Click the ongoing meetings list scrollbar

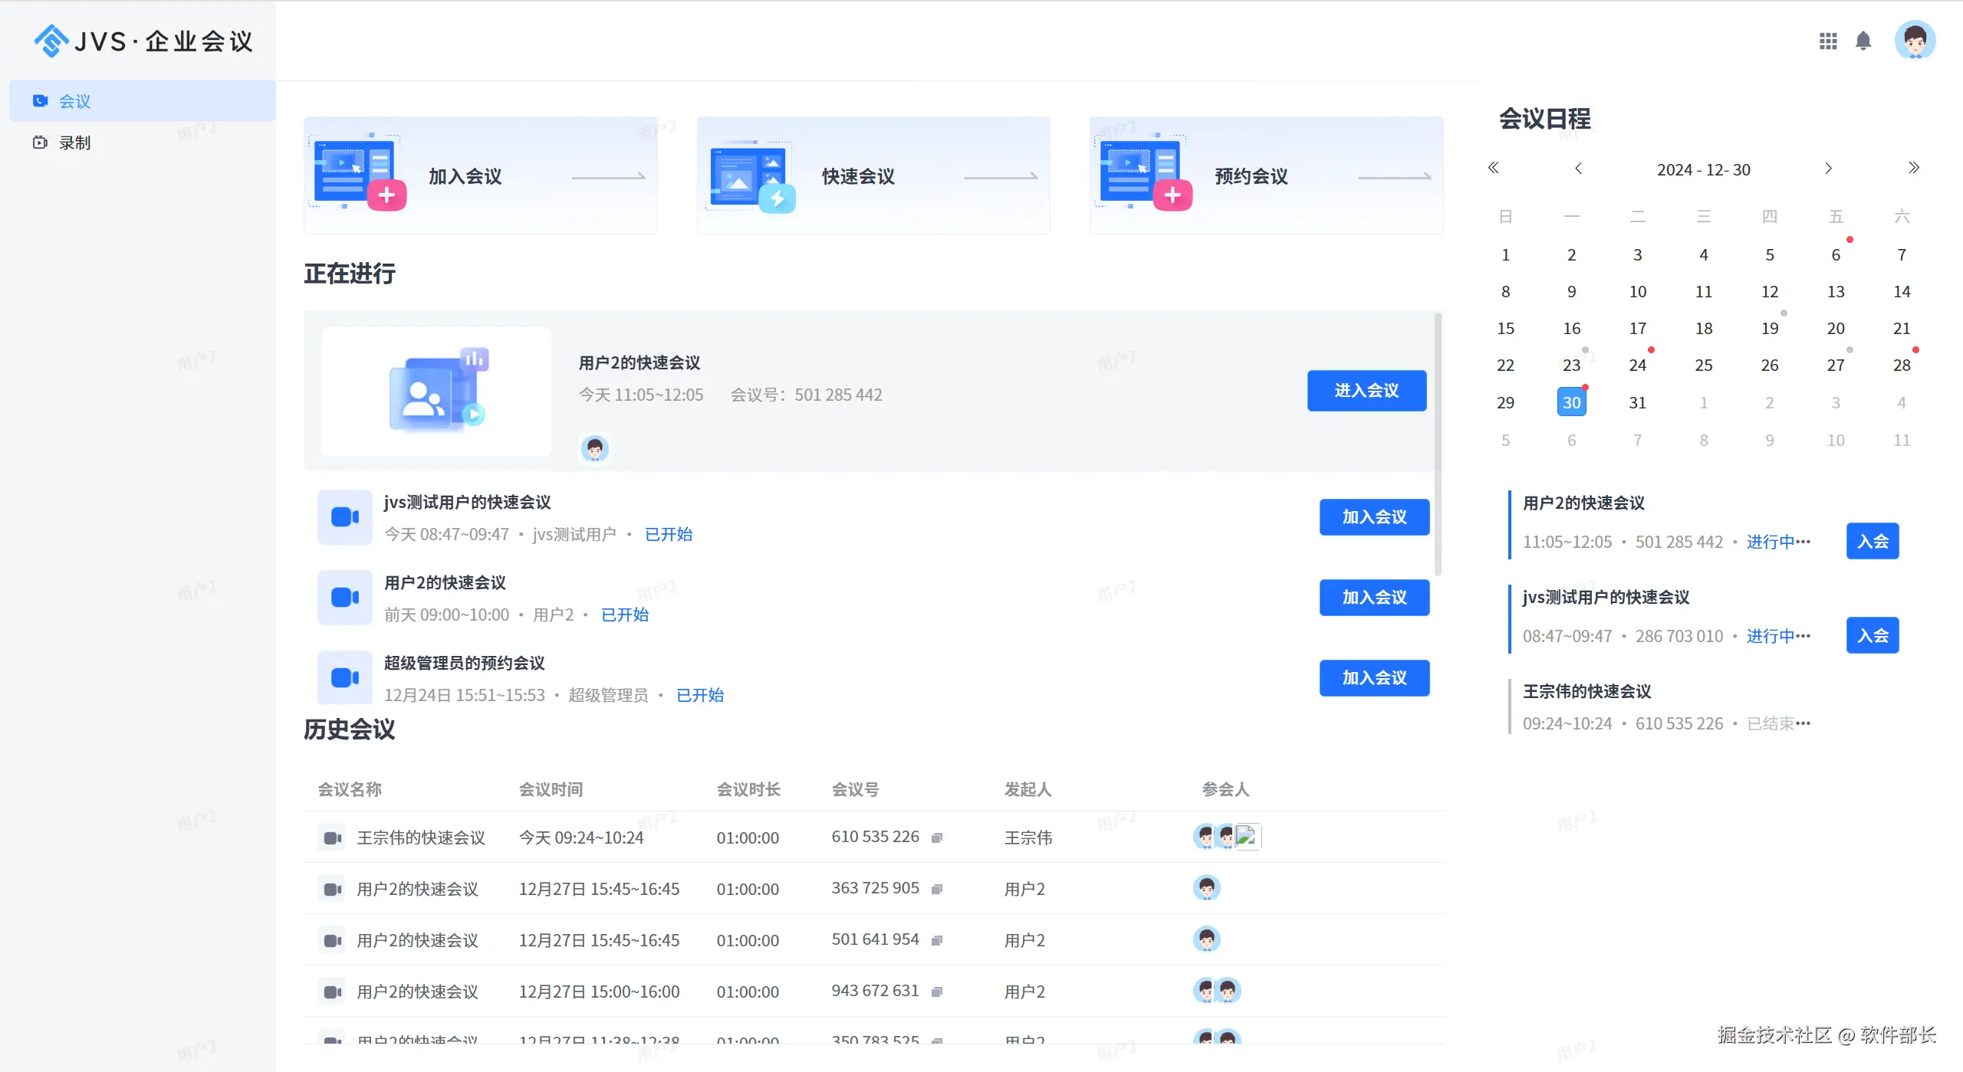point(1438,444)
